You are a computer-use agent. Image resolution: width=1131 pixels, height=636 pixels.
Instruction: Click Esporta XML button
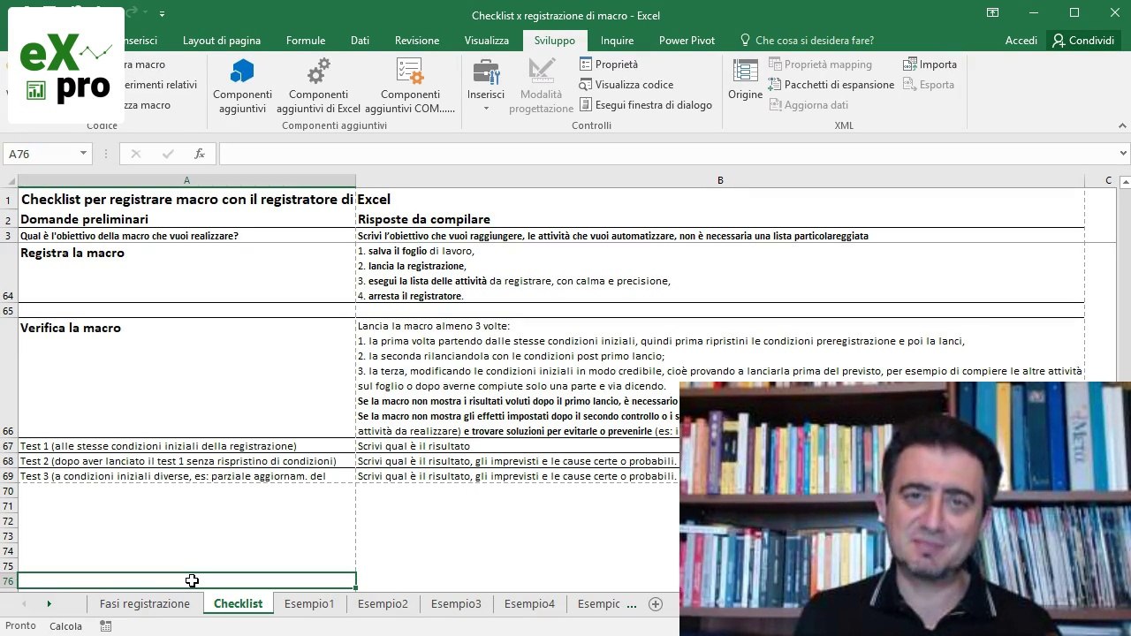point(928,85)
